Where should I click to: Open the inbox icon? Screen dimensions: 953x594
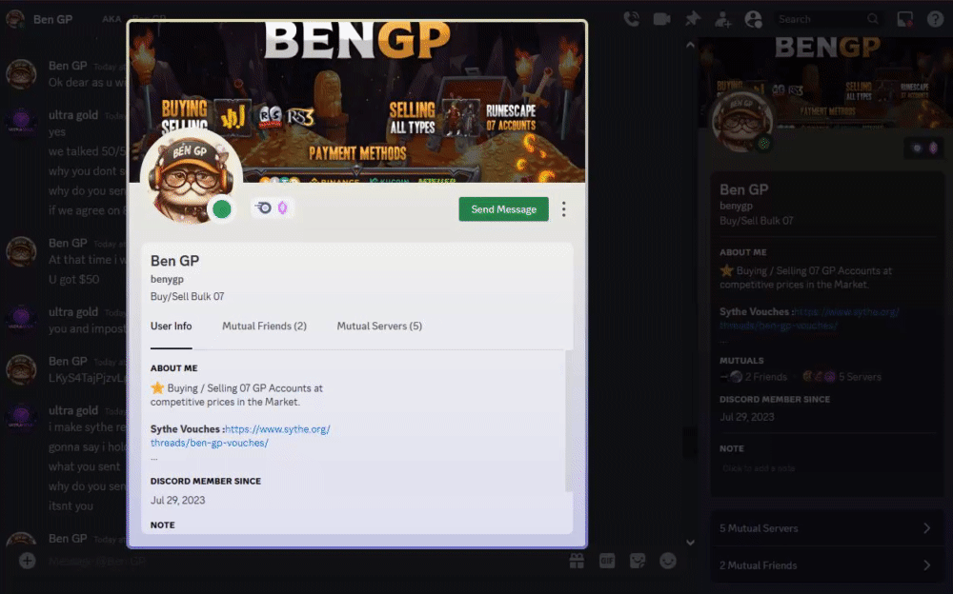point(905,19)
